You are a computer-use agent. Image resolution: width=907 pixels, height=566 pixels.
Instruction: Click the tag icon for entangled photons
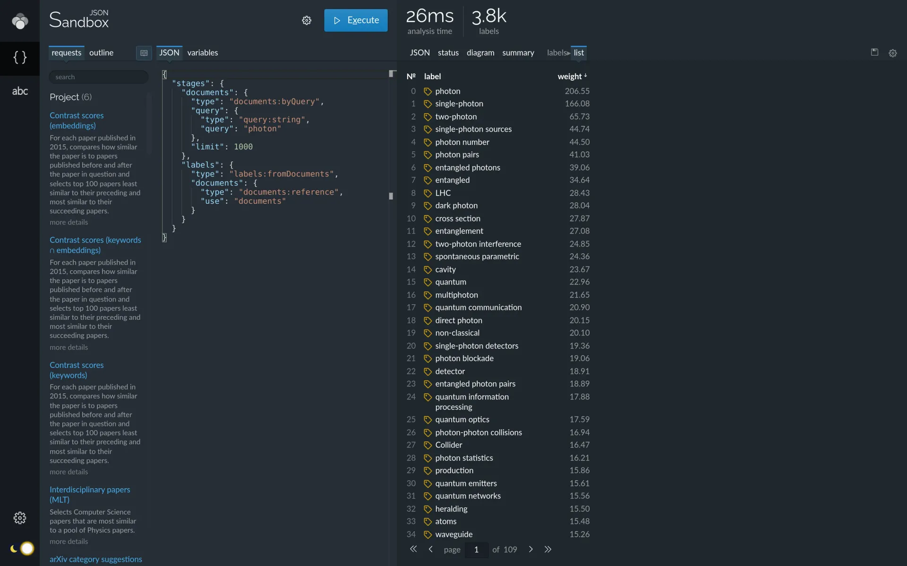click(x=428, y=167)
